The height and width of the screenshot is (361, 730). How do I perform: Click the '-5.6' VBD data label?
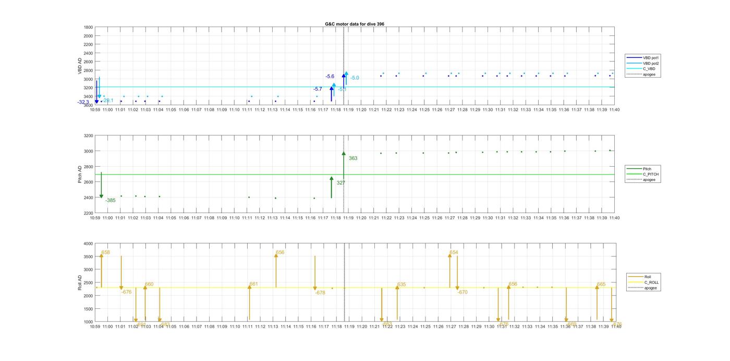coord(330,77)
